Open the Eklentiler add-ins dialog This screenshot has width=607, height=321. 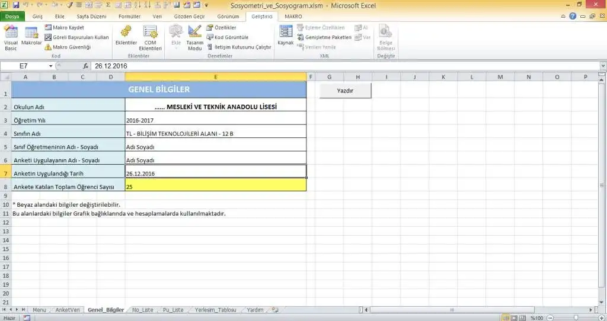coord(126,37)
